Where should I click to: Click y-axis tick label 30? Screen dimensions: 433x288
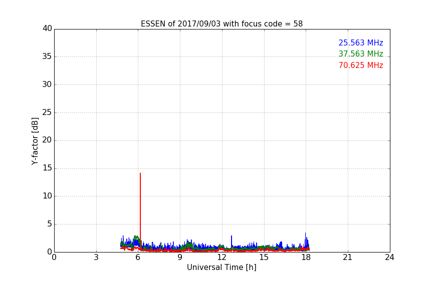(x=47, y=84)
